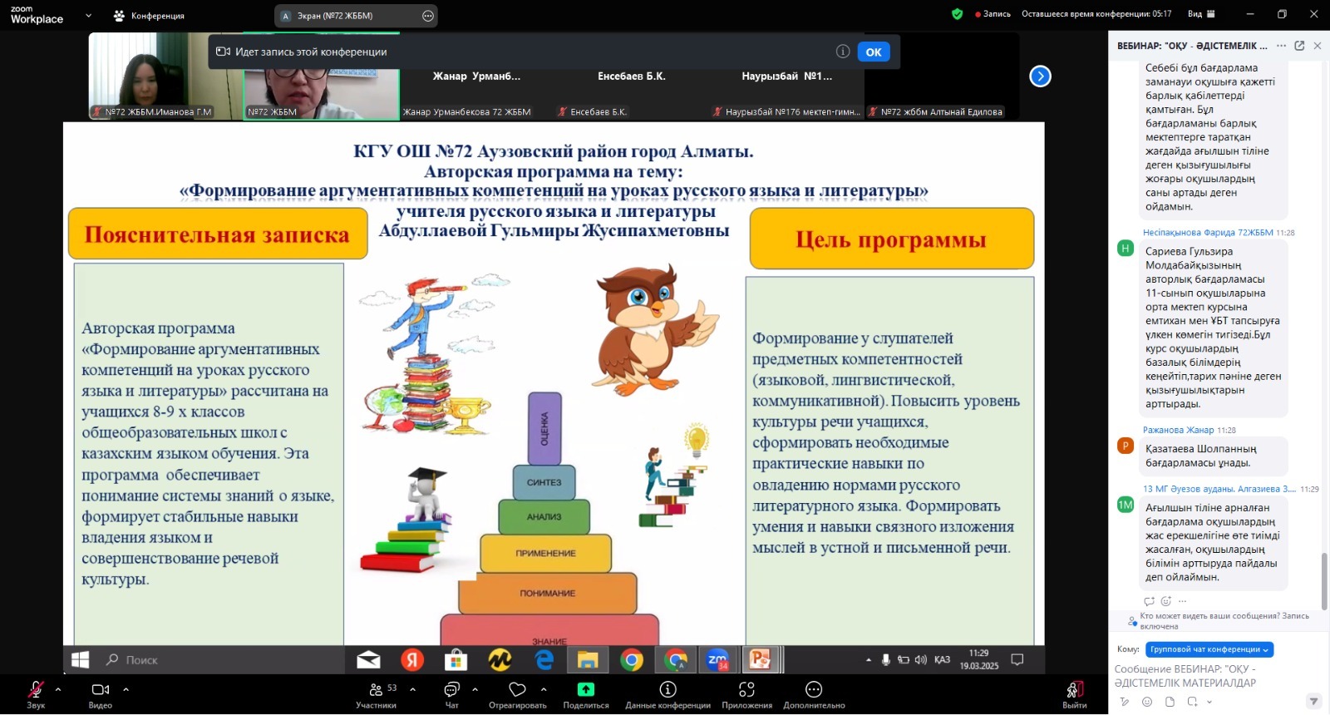This screenshot has height=715, width=1330.
Task: Expand audio options arrow beside Звук
Action: click(58, 689)
